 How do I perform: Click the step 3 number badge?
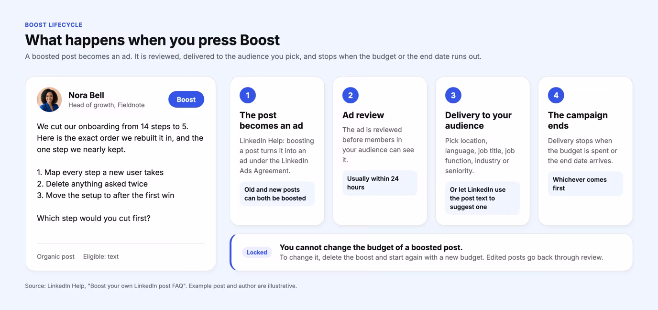(x=453, y=95)
